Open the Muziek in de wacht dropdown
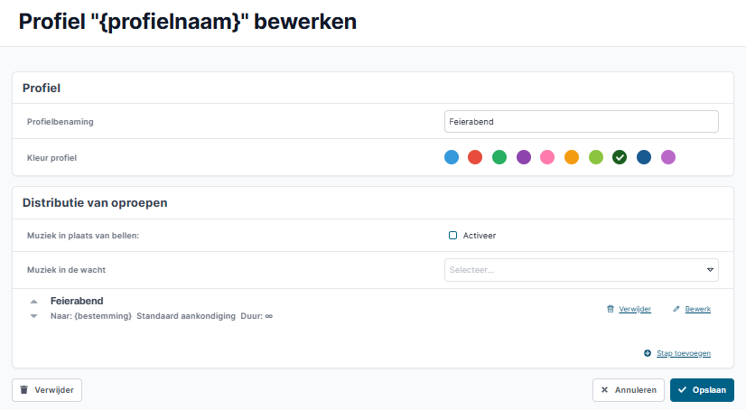Image resolution: width=746 pixels, height=410 pixels. (582, 270)
